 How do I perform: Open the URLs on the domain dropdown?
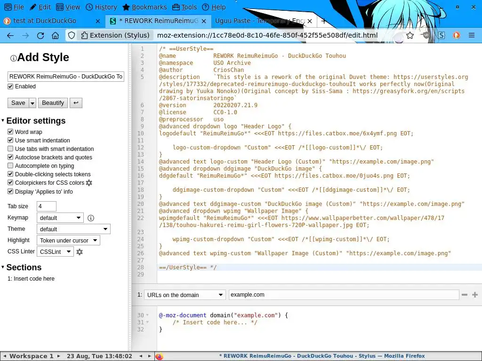click(185, 295)
